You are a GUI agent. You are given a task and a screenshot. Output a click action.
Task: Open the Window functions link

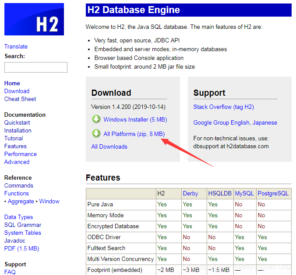[x=49, y=201]
